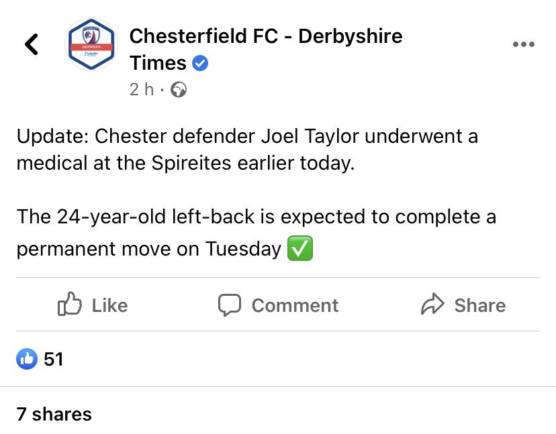Image resolution: width=556 pixels, height=434 pixels.
Task: Click the speech bubble Comment icon
Action: pos(230,305)
